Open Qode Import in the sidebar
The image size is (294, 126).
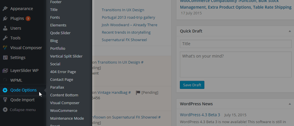click(x=23, y=100)
